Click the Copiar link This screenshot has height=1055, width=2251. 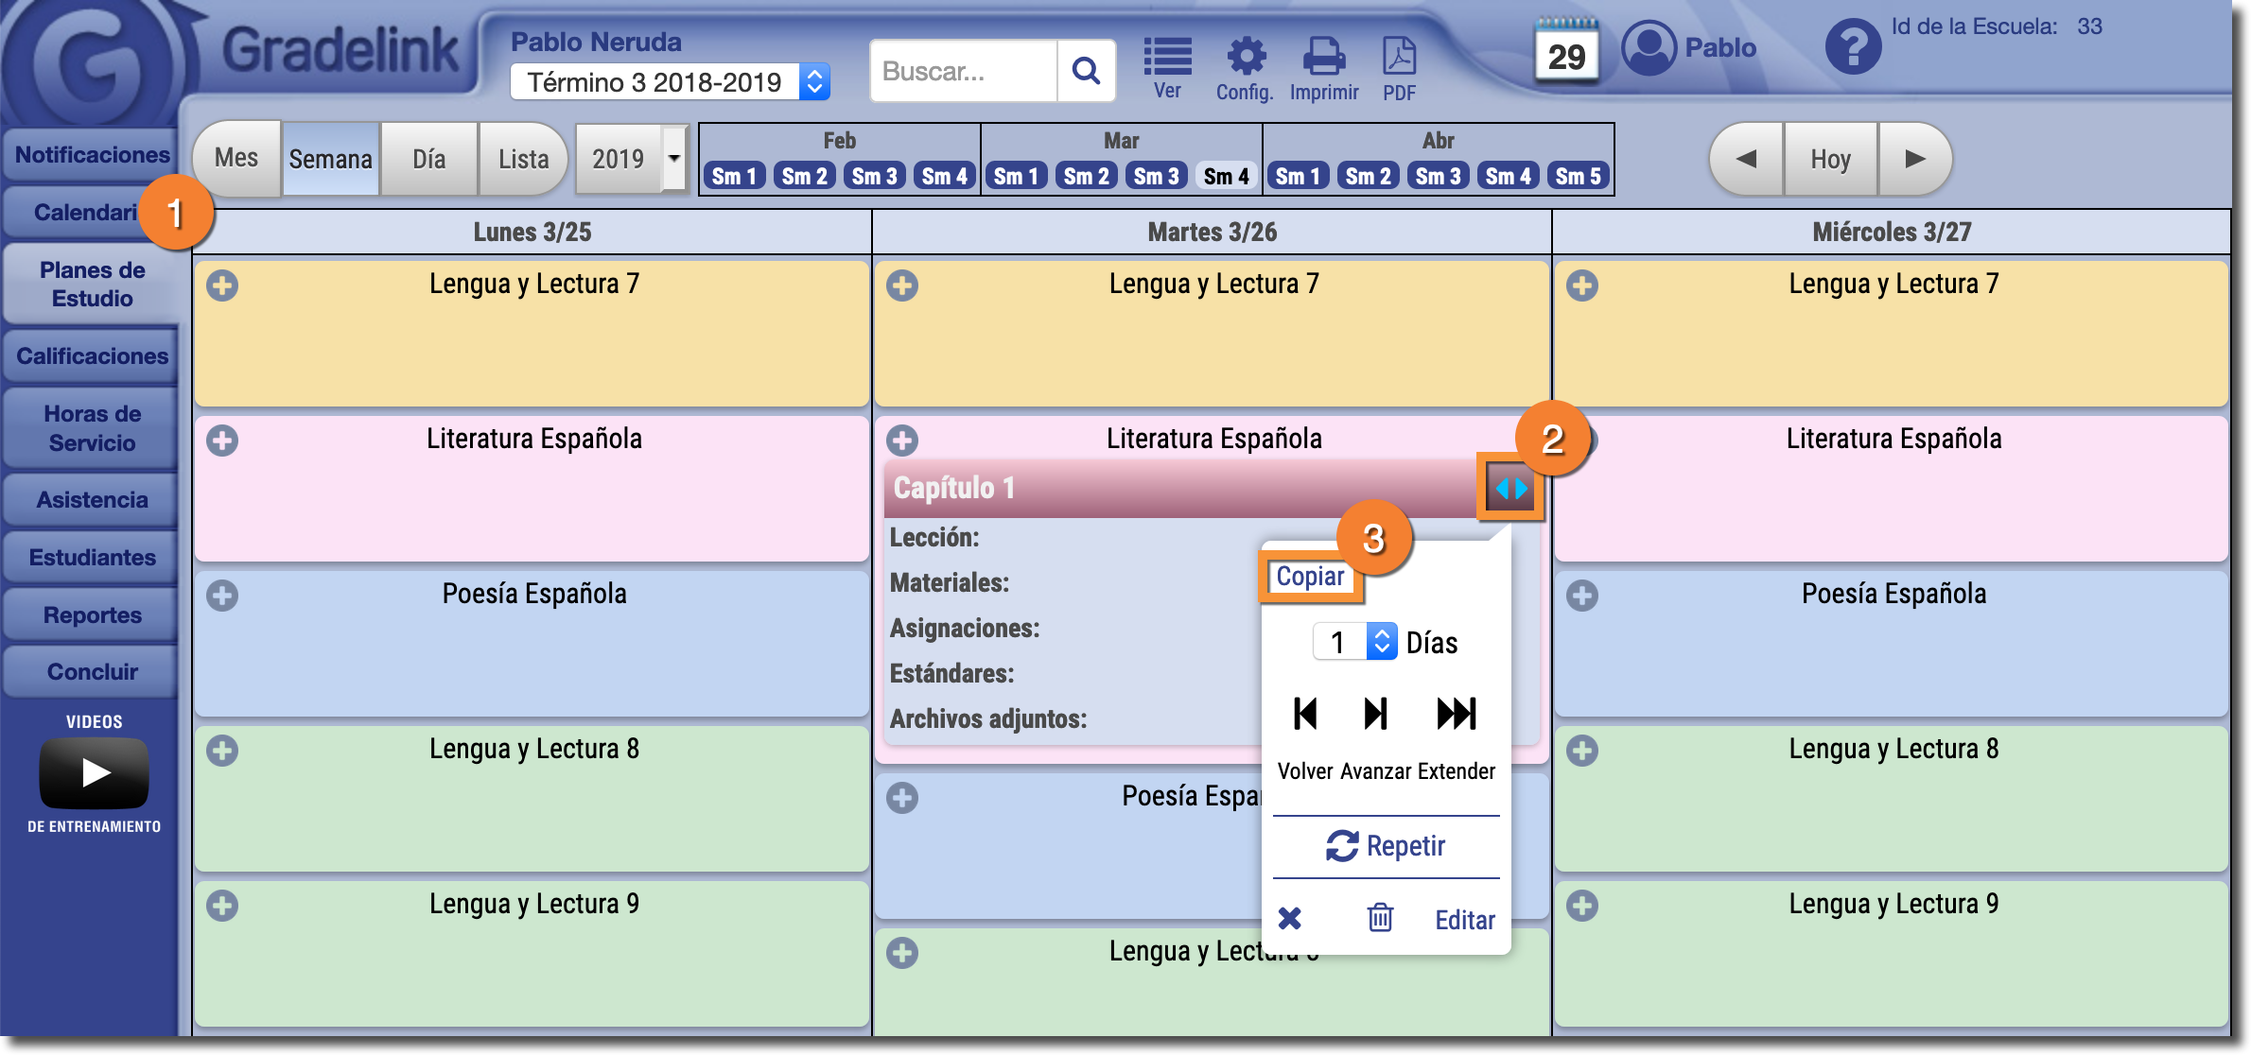pyautogui.click(x=1310, y=577)
